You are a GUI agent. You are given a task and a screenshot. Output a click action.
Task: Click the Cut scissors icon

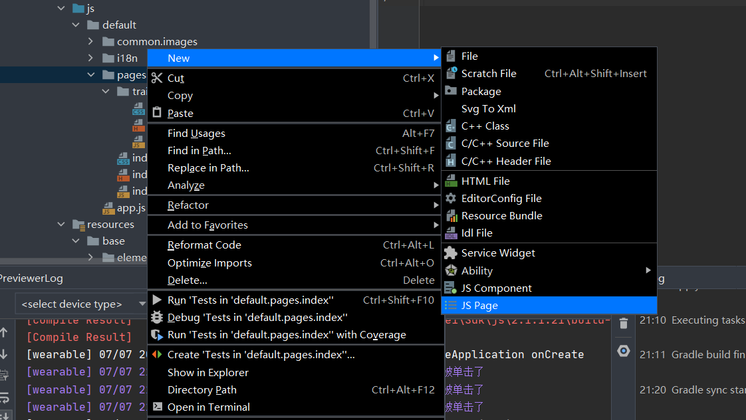coord(157,78)
